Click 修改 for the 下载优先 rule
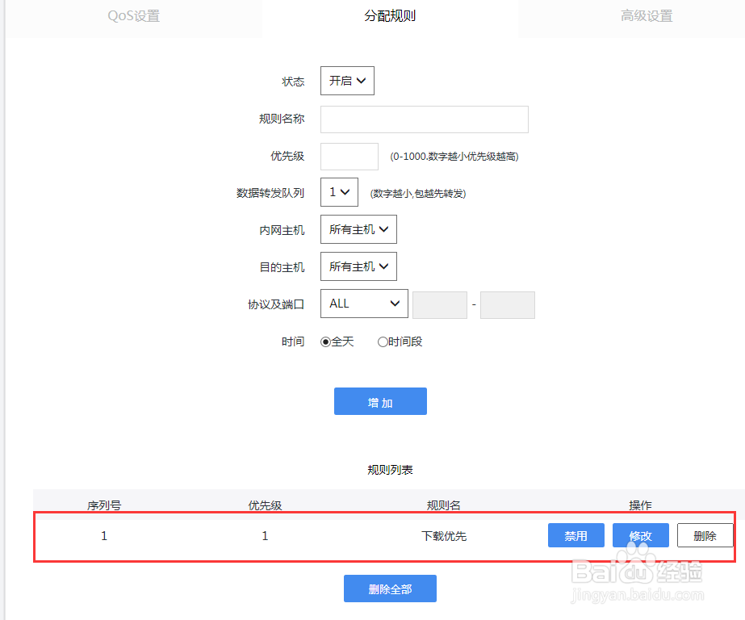745x620 pixels. pyautogui.click(x=641, y=535)
